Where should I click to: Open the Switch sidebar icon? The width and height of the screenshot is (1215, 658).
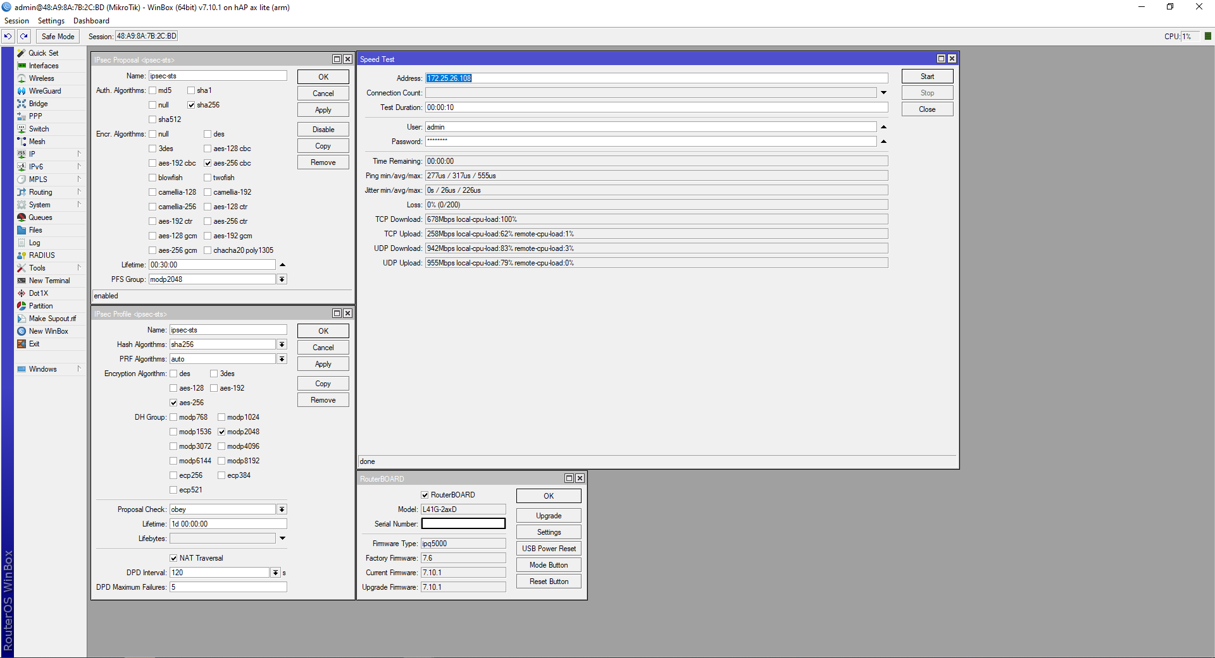[x=22, y=129]
